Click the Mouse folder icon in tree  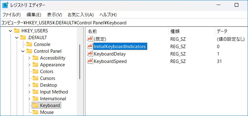point(35,112)
